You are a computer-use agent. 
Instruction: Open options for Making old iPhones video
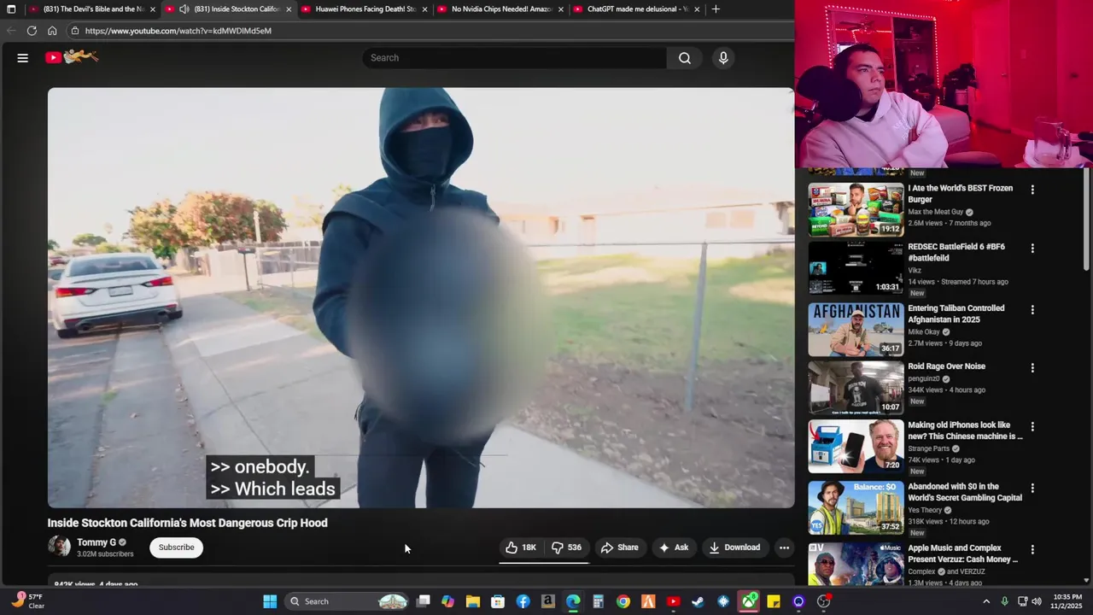click(1032, 426)
